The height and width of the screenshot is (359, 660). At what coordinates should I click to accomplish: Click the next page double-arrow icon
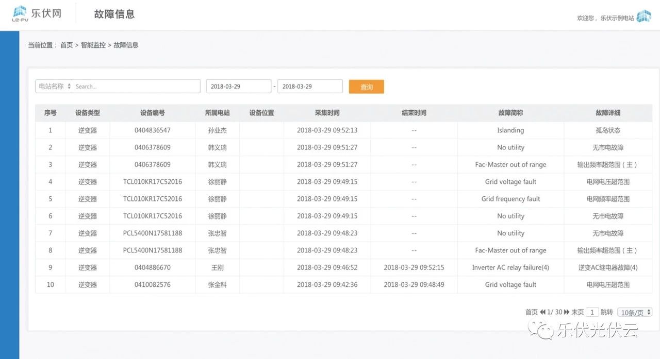coord(567,312)
